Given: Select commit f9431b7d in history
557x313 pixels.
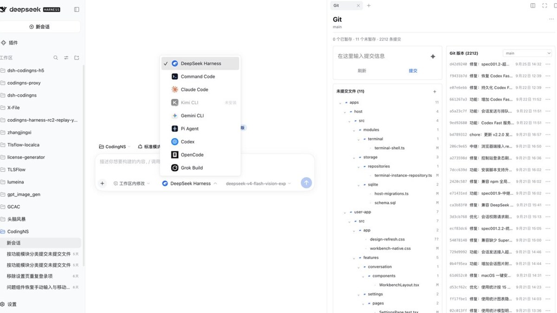Looking at the screenshot, I should [500, 76].
